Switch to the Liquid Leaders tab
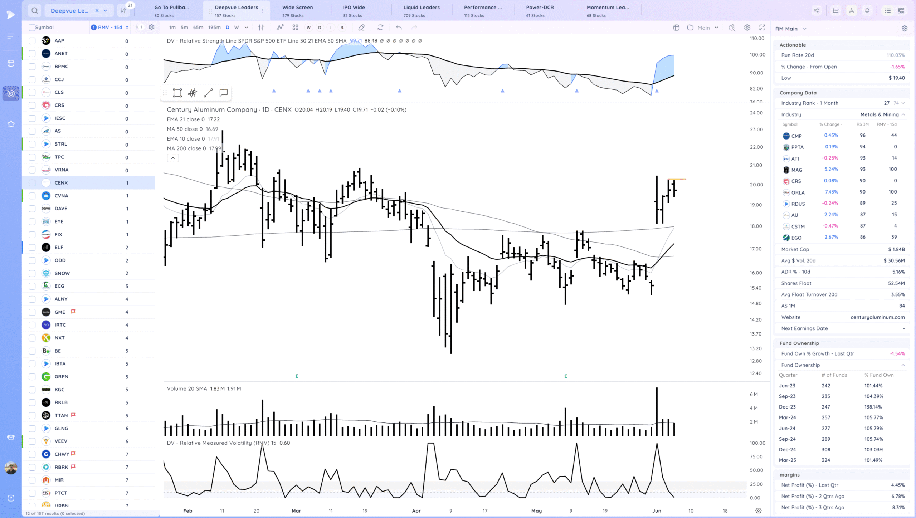This screenshot has width=916, height=518. (x=421, y=11)
